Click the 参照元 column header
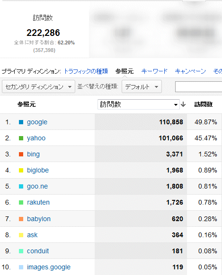The height and width of the screenshot is (275, 222). [x=27, y=104]
